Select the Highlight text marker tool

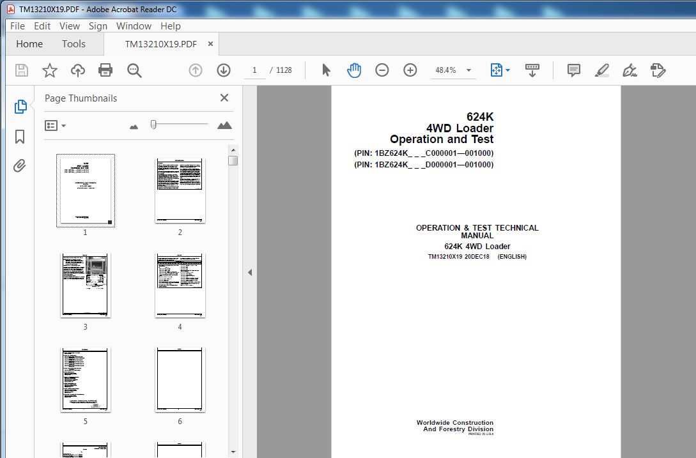point(602,70)
